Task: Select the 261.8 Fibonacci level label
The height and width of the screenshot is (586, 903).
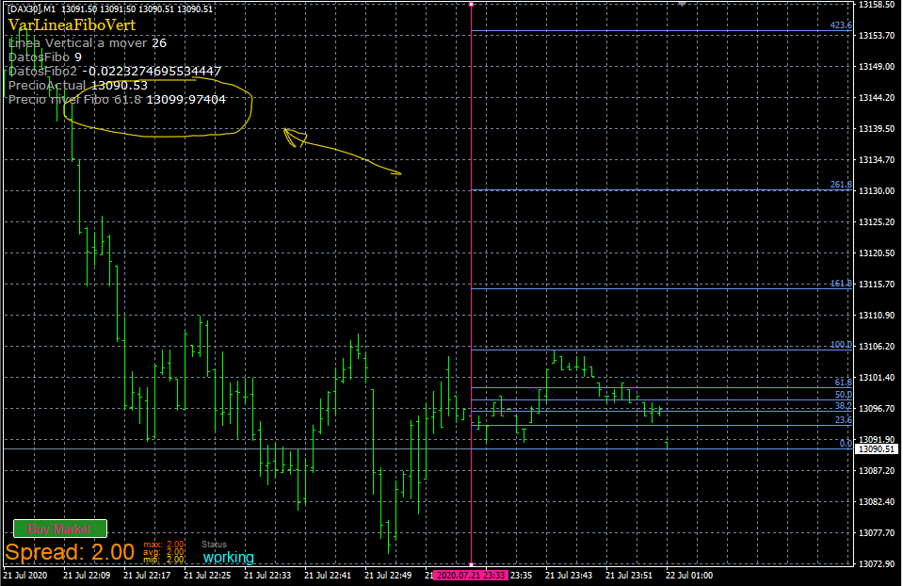Action: coord(841,185)
